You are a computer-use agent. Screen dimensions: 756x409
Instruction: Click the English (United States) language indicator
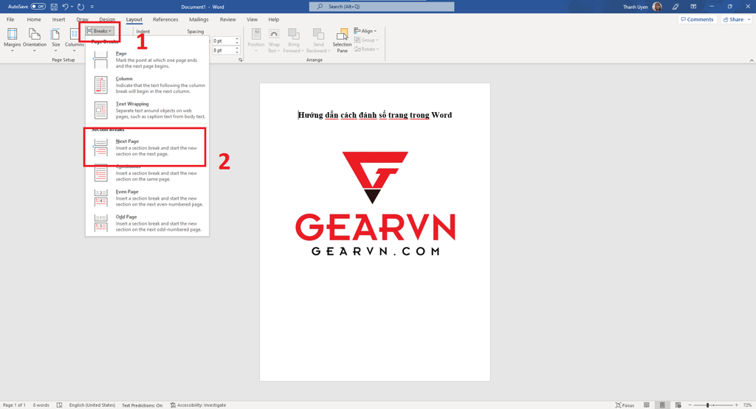coord(92,405)
